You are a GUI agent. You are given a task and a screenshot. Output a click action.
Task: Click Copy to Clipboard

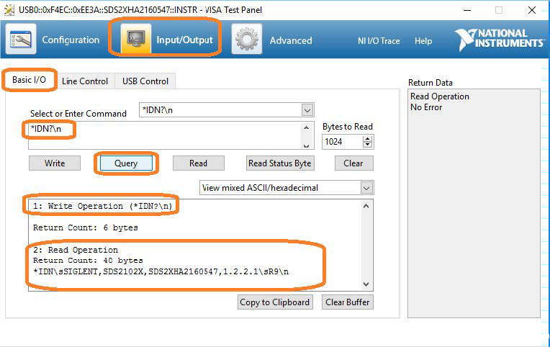click(275, 302)
